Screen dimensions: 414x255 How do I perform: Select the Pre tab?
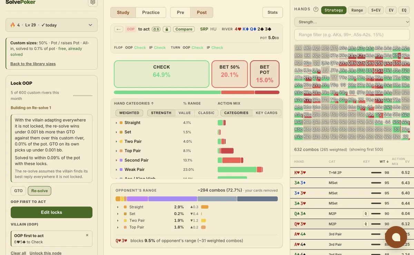(x=180, y=12)
